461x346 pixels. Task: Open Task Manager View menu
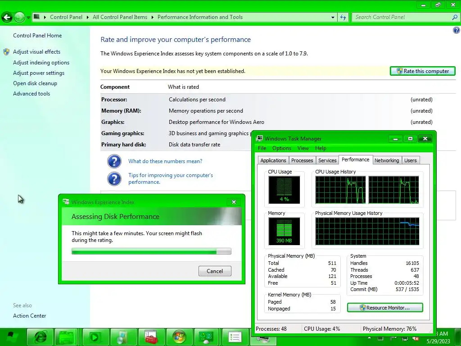(x=303, y=148)
